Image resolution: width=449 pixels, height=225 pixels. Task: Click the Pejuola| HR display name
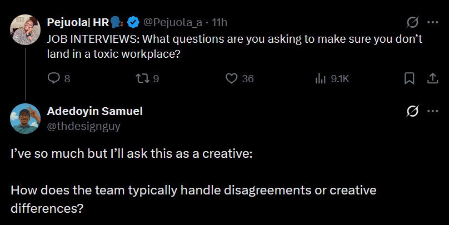click(78, 23)
